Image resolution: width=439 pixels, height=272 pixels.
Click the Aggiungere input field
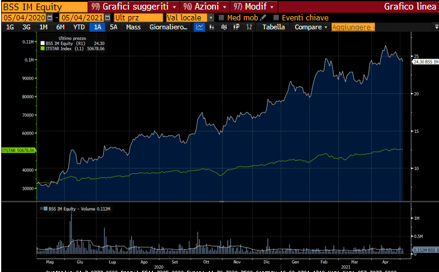point(353,27)
